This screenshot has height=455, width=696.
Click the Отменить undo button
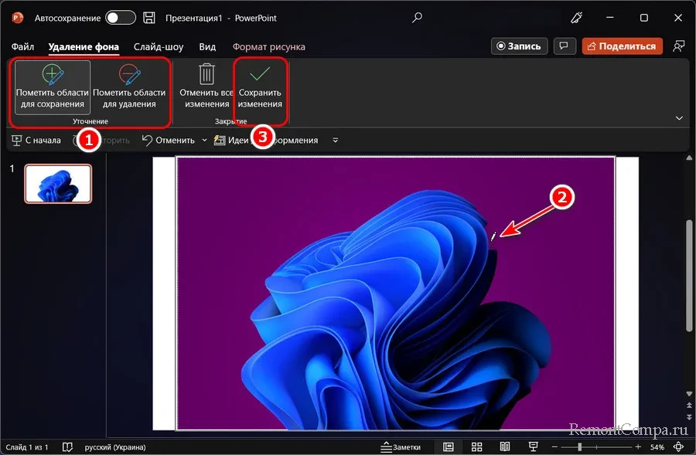(x=169, y=140)
